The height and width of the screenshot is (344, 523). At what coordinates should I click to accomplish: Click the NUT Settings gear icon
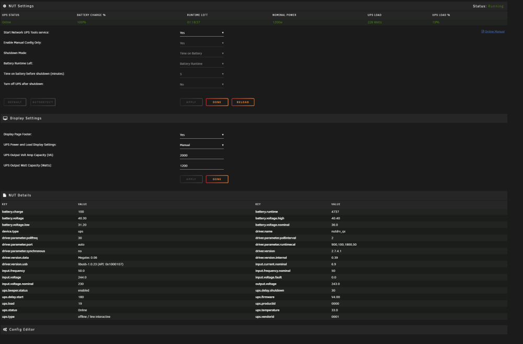coord(5,6)
